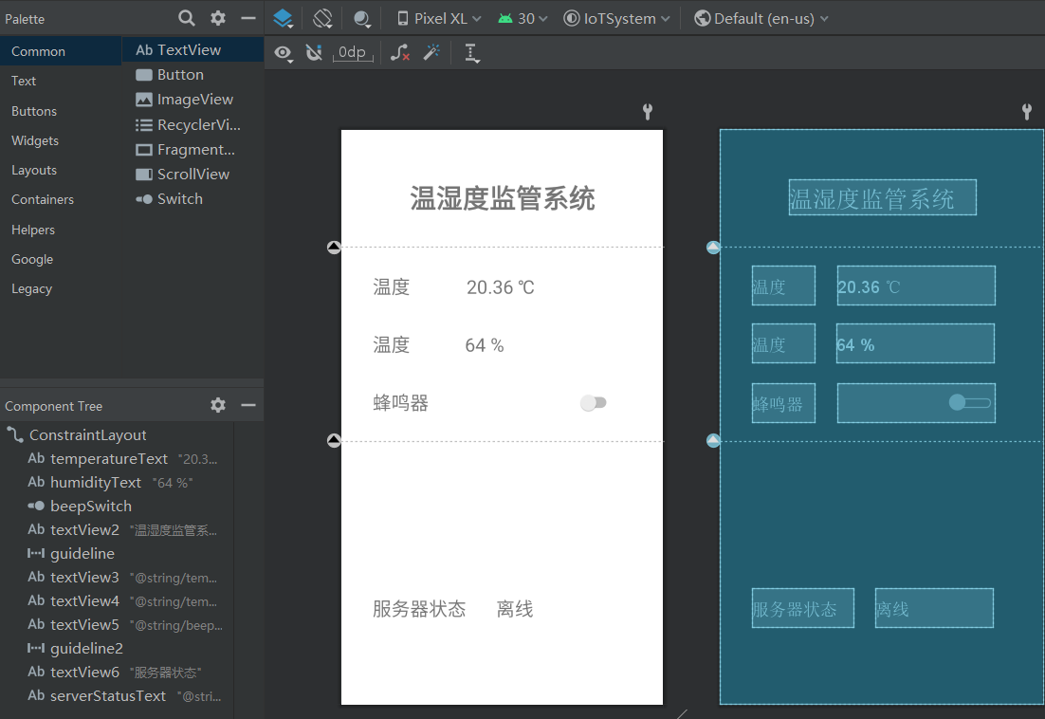Select title text in design preview
This screenshot has width=1045, height=719.
click(503, 198)
